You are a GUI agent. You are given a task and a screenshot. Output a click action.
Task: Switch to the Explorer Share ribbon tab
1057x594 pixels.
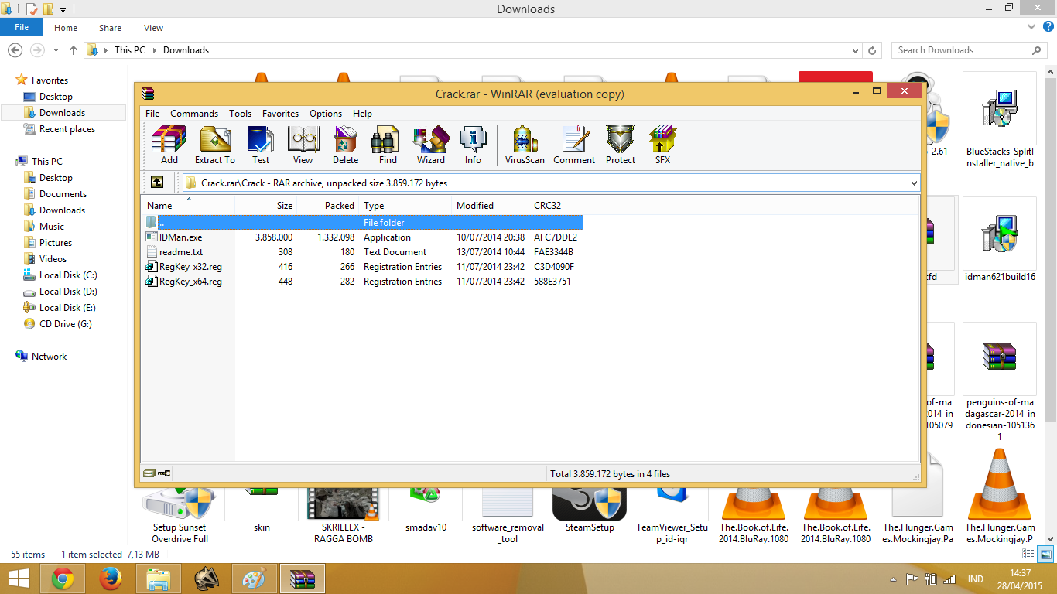click(x=110, y=28)
